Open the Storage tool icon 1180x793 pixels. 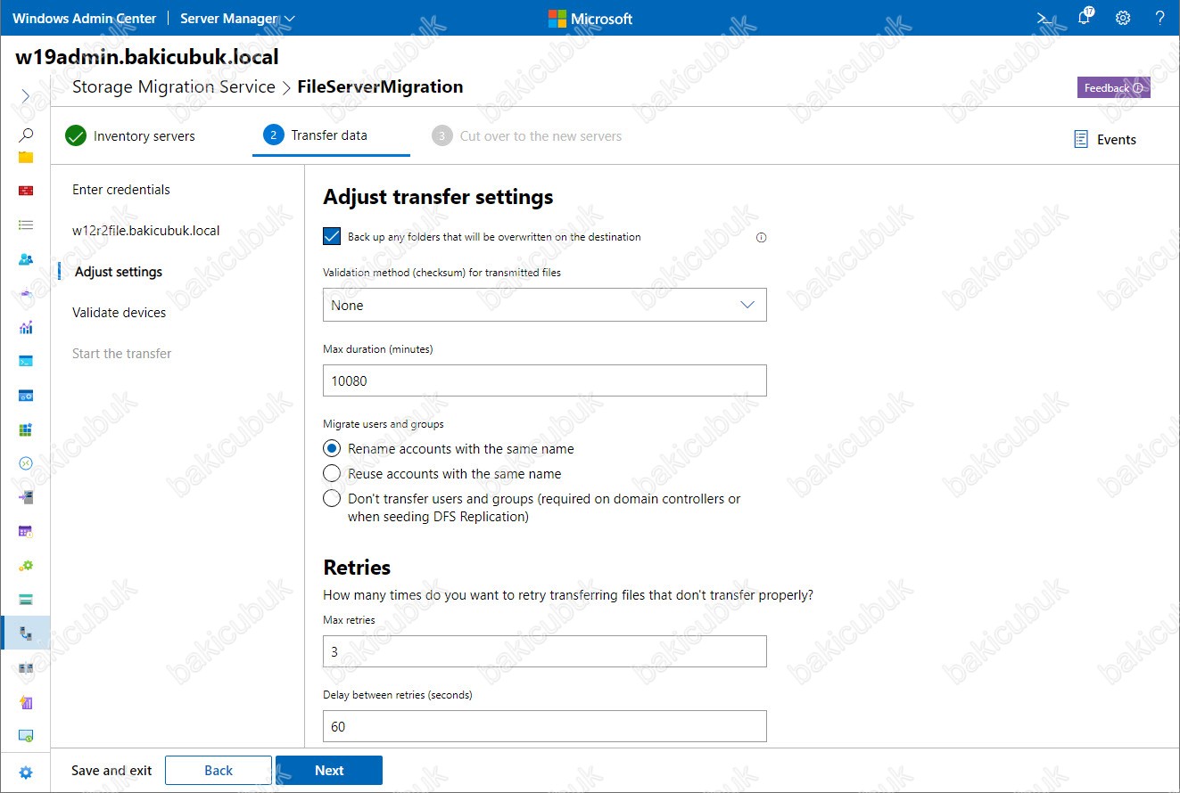click(26, 599)
